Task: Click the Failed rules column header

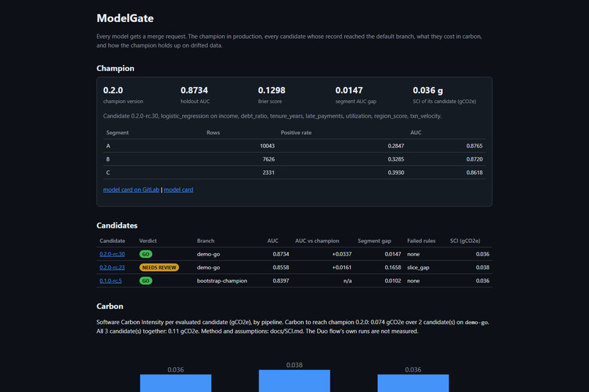Action: (x=421, y=241)
